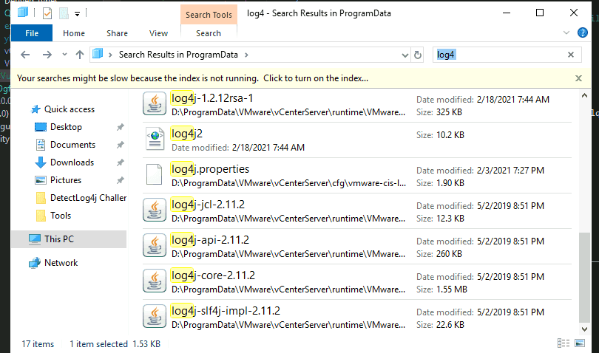Select Downloads in Quick access
This screenshot has height=353, width=599.
(x=72, y=162)
